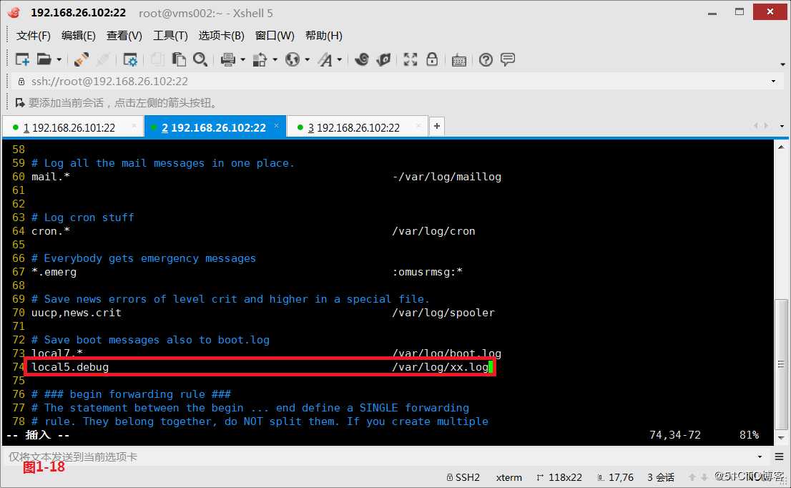Viewport: 791px width, 488px height.
Task: Open session Properties gear icon
Action: tap(130, 59)
